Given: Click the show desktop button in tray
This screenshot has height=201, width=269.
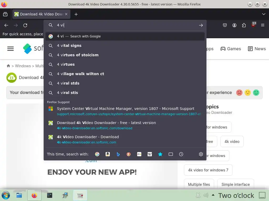Looking at the screenshot, I should pyautogui.click(x=262, y=195).
